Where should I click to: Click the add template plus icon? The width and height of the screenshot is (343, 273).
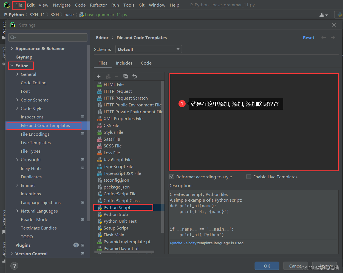point(99,76)
